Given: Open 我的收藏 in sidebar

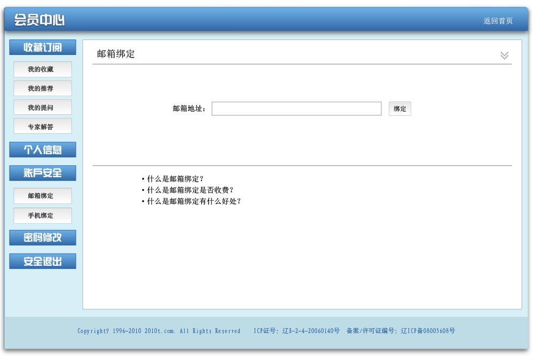Looking at the screenshot, I should click(42, 69).
